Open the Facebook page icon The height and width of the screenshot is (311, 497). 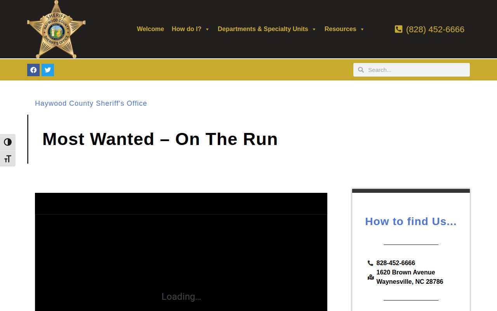33,70
